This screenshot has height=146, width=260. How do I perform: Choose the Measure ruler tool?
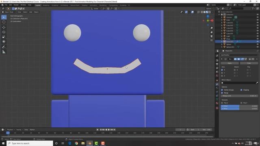(x=4, y=52)
